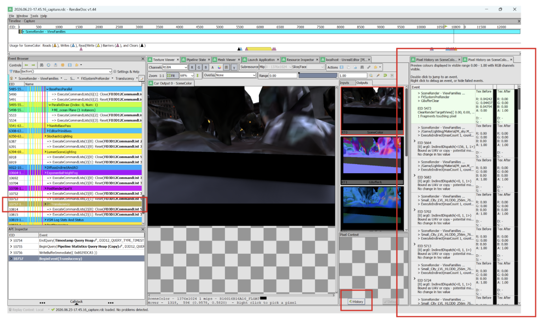This screenshot has width=543, height=325.
Task: Select the GBufferA output thumbnail
Action: click(x=372, y=160)
